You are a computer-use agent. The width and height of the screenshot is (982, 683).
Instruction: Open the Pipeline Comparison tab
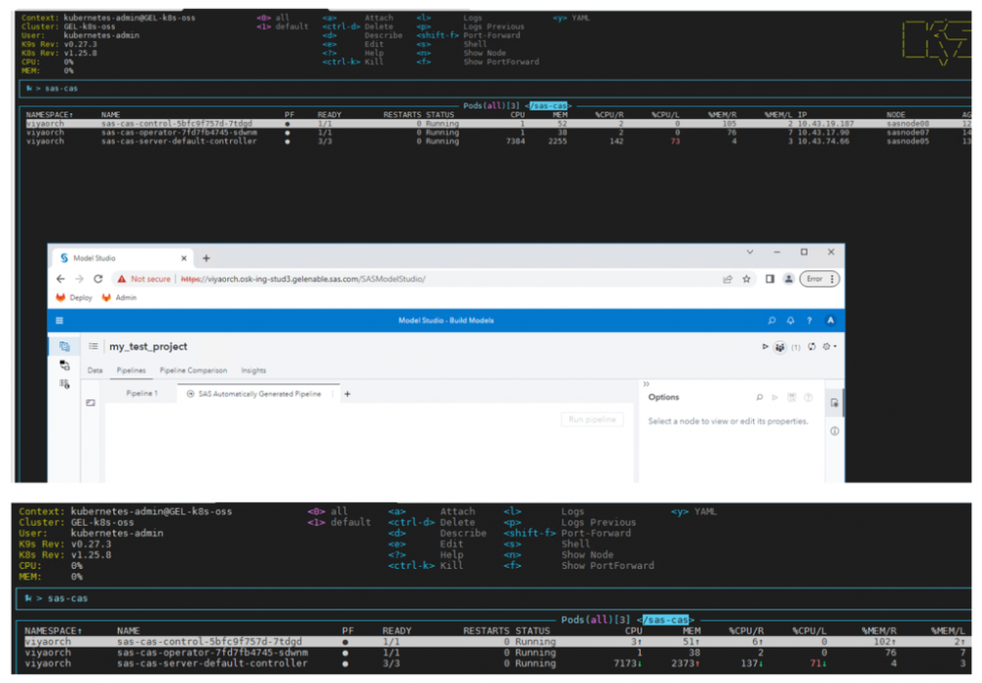[194, 370]
